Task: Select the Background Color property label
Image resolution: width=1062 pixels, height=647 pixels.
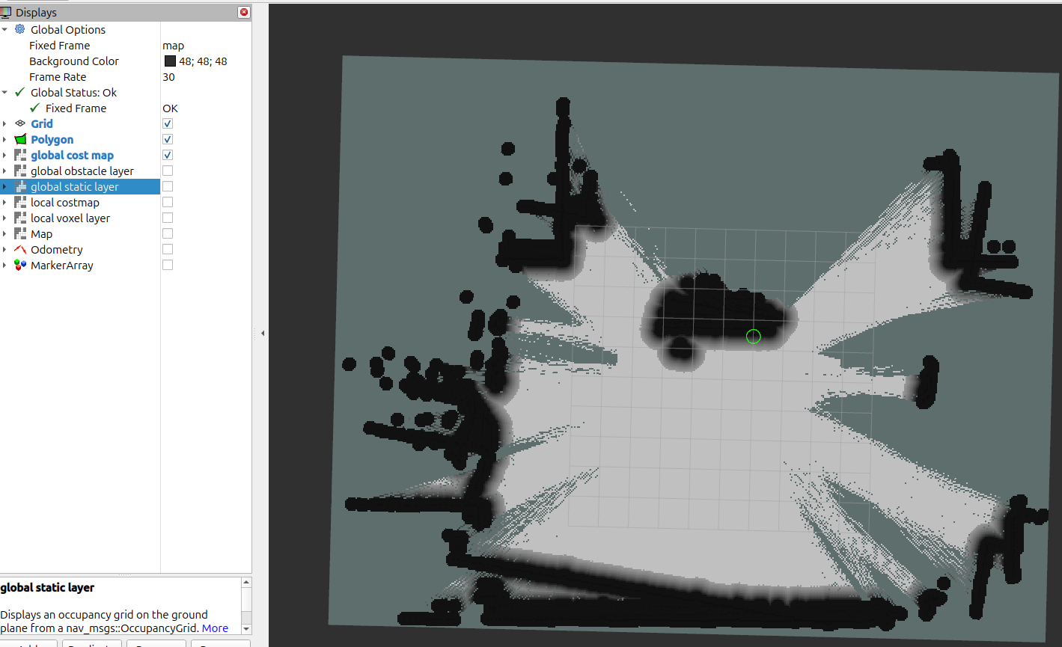Action: (73, 61)
